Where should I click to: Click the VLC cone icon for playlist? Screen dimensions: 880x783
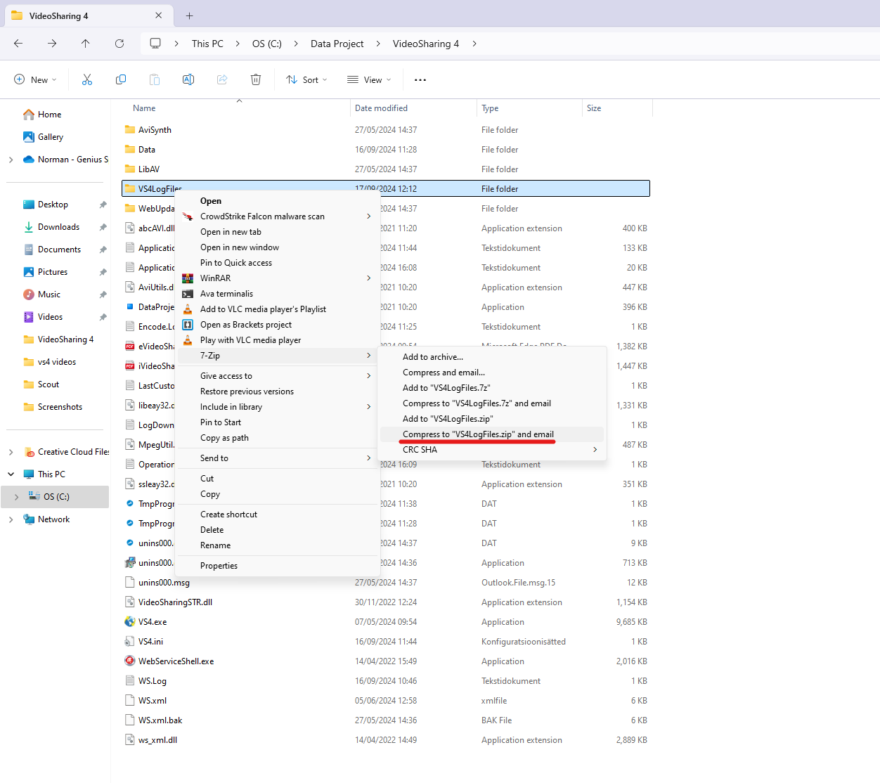click(x=188, y=309)
